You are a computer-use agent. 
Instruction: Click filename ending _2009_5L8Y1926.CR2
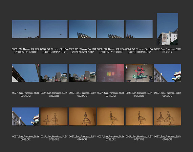click(54, 51)
